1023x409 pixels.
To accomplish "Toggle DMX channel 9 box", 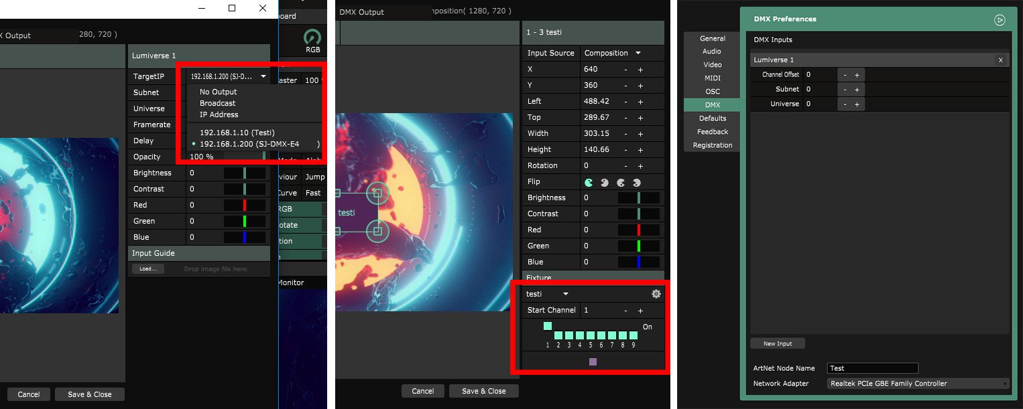I will (633, 335).
